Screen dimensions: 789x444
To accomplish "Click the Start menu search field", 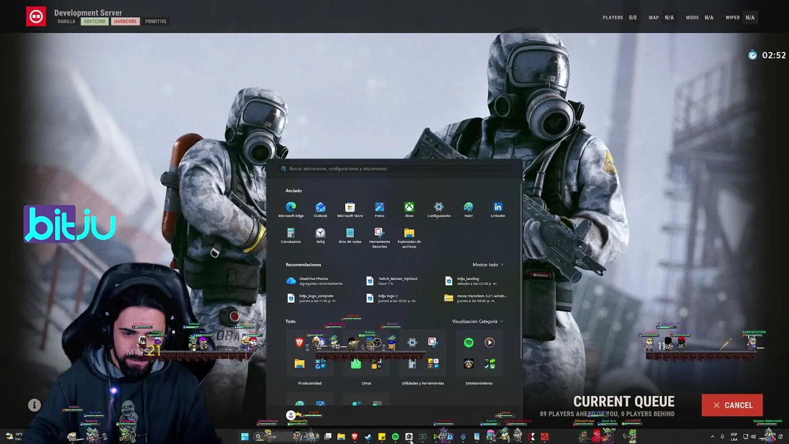I will pyautogui.click(x=394, y=168).
